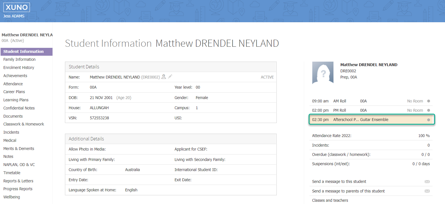Open Family Information in sidebar
Image resolution: width=445 pixels, height=204 pixels.
click(19, 59)
